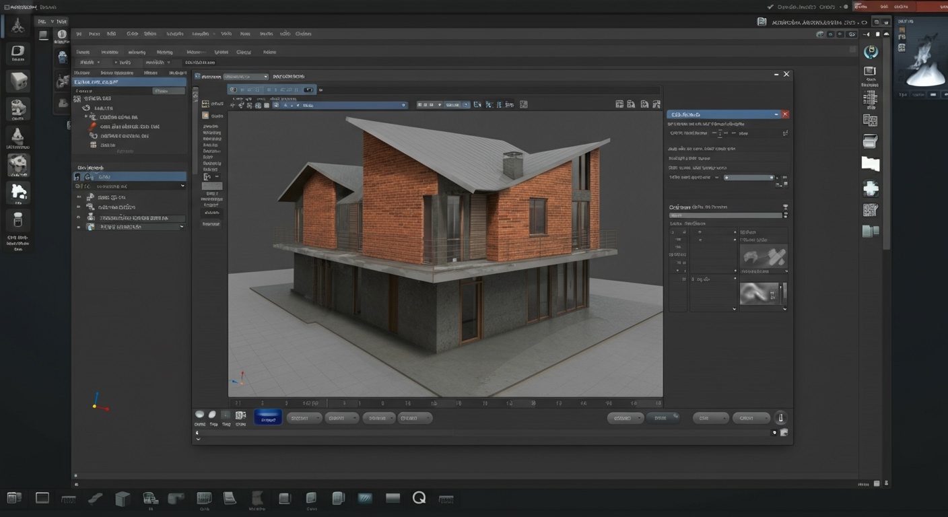Open the viewport shading dropdown in the floating window header

click(x=246, y=76)
